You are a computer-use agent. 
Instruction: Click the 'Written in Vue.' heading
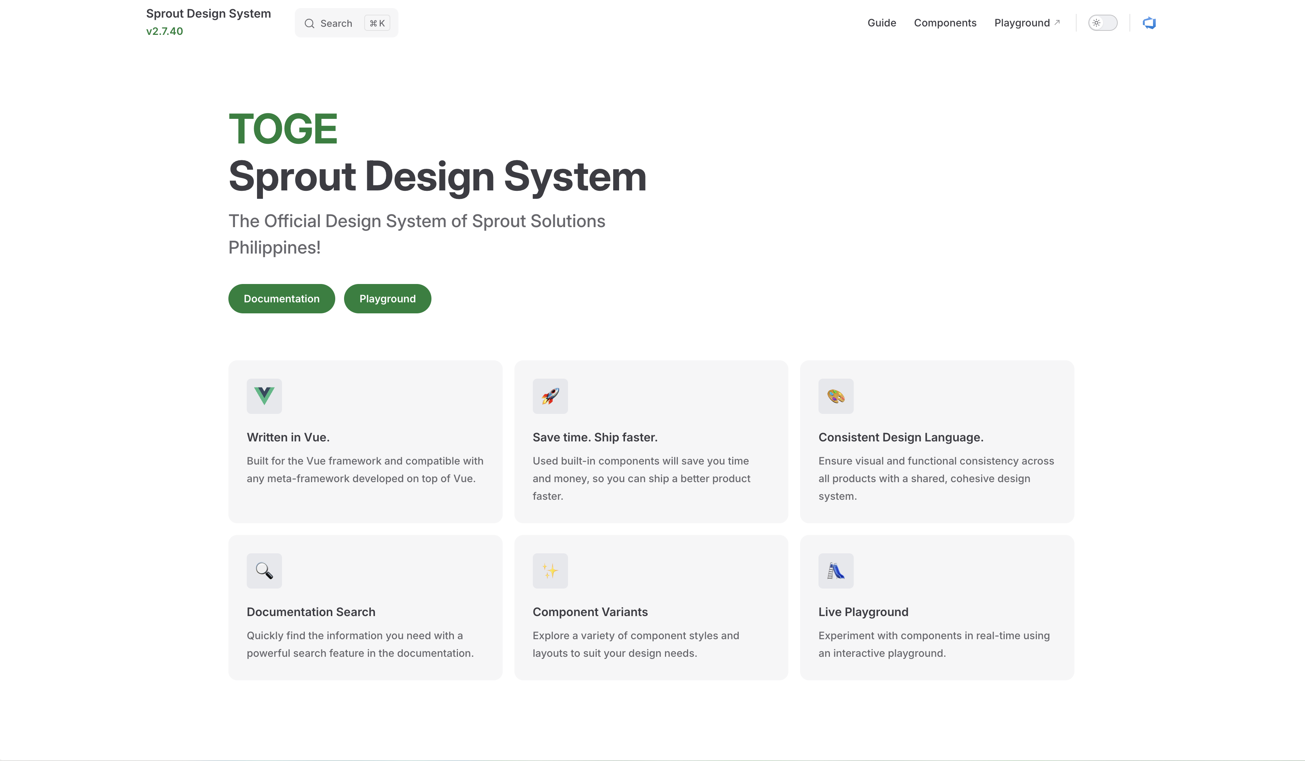pos(288,437)
